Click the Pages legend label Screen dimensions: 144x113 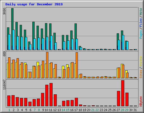pos(141,34)
